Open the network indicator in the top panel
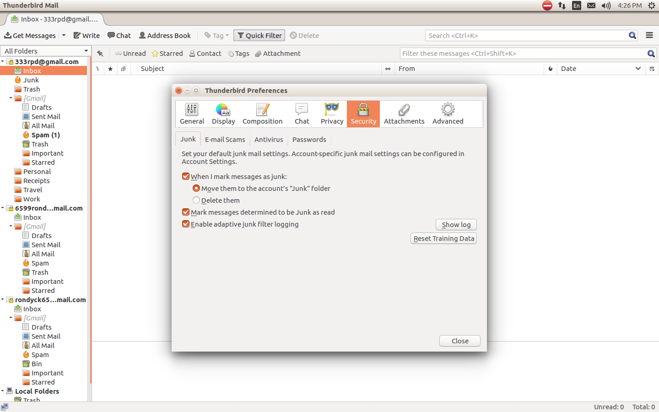The width and height of the screenshot is (659, 412). [x=562, y=5]
